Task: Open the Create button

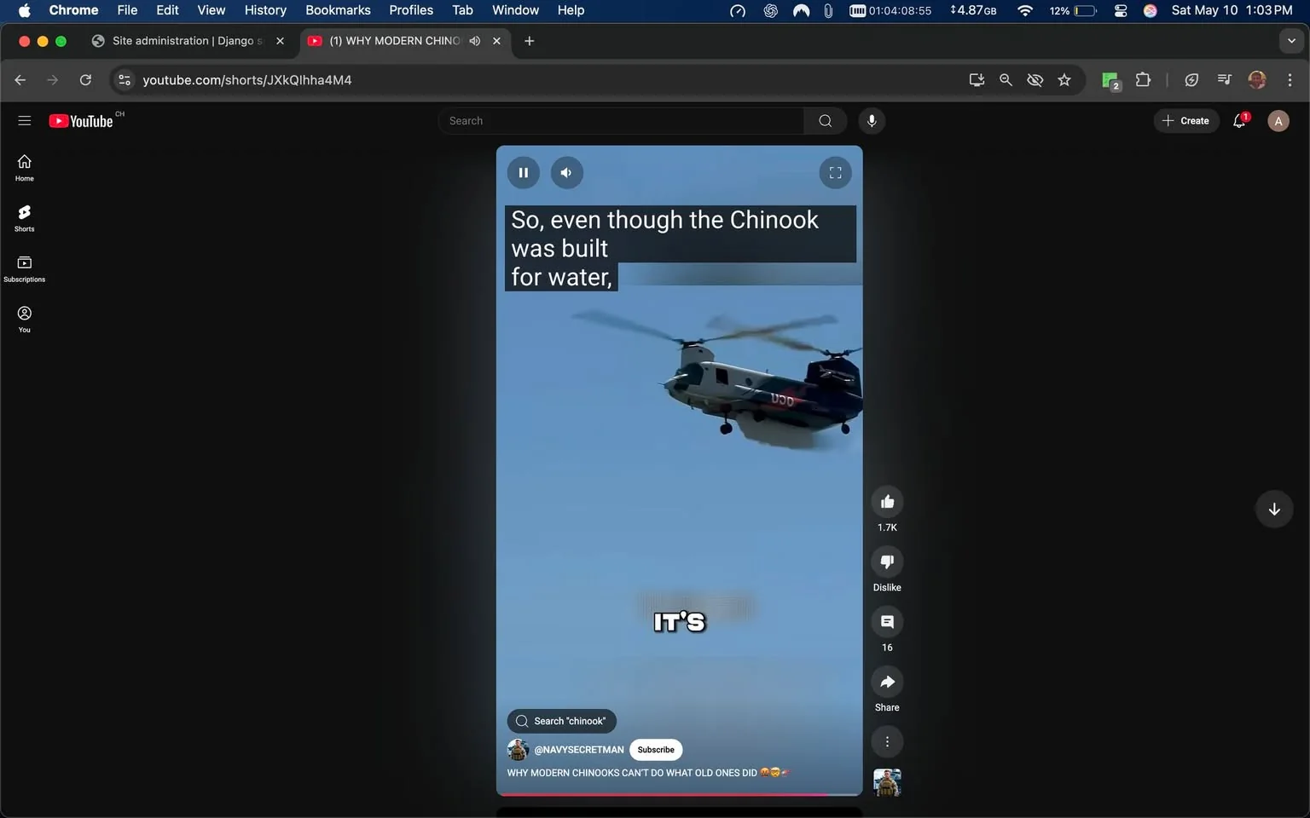Action: (x=1186, y=121)
